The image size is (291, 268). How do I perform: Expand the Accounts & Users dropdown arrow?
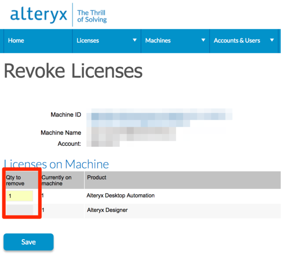(272, 40)
